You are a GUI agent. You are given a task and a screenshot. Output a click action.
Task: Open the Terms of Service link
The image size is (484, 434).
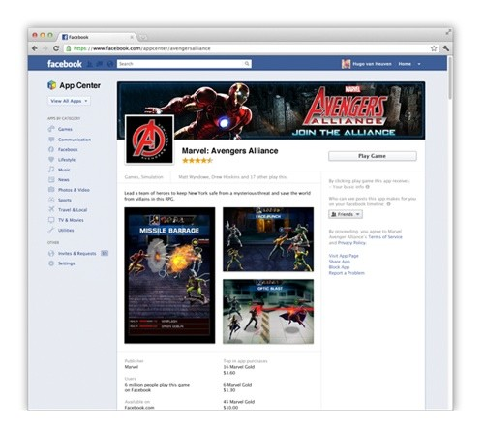[x=385, y=237]
